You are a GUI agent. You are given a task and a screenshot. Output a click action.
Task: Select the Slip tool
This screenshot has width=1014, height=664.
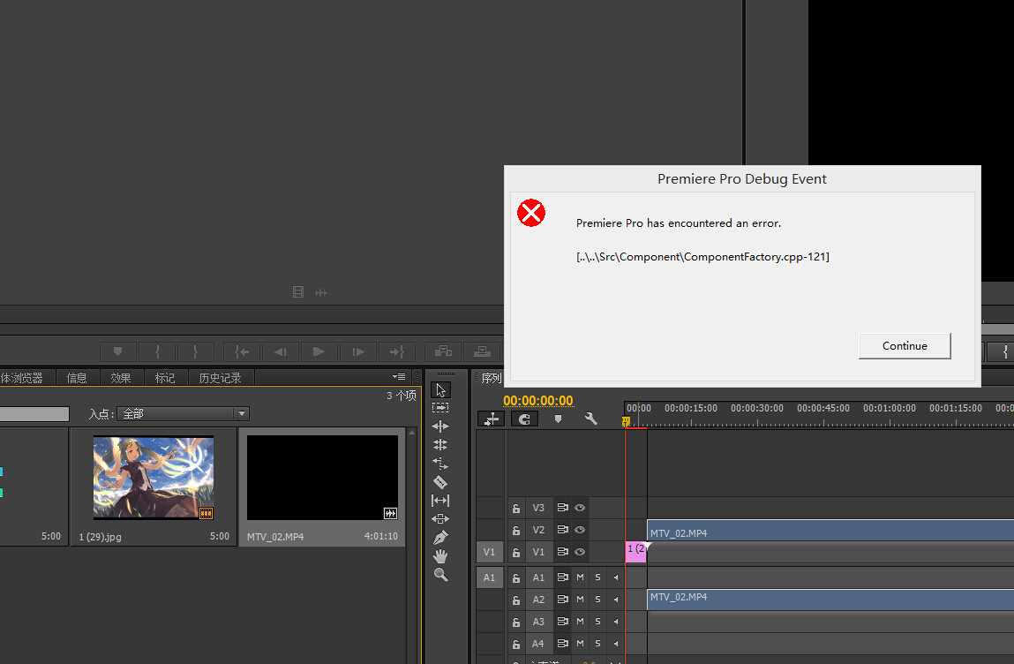click(440, 501)
